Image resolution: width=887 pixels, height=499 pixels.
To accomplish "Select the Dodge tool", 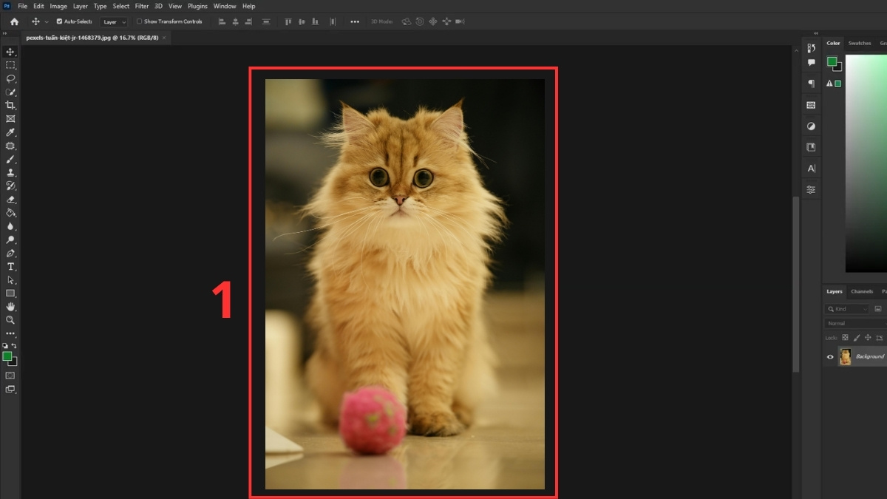I will (10, 240).
